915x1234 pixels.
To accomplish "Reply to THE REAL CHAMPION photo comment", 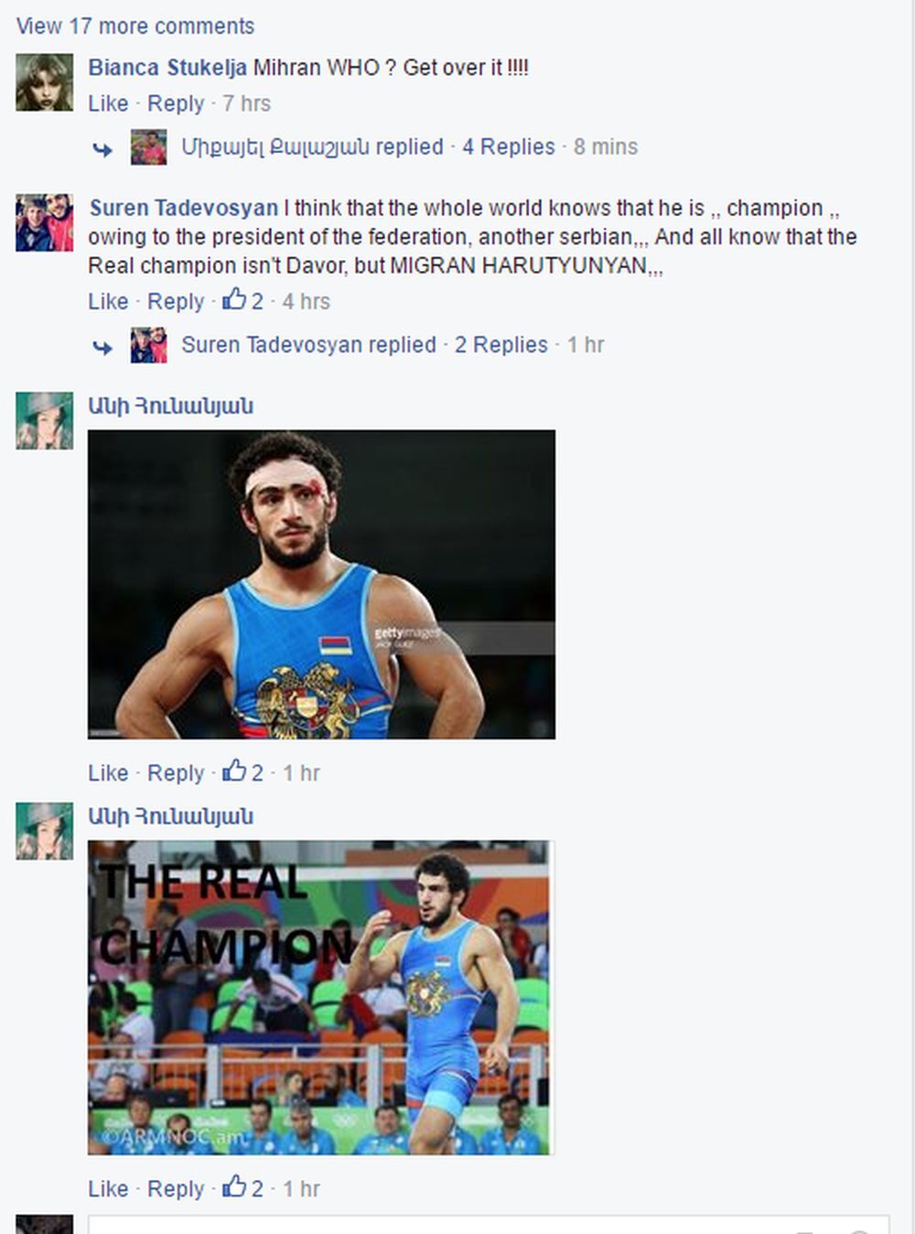I will [x=176, y=1188].
